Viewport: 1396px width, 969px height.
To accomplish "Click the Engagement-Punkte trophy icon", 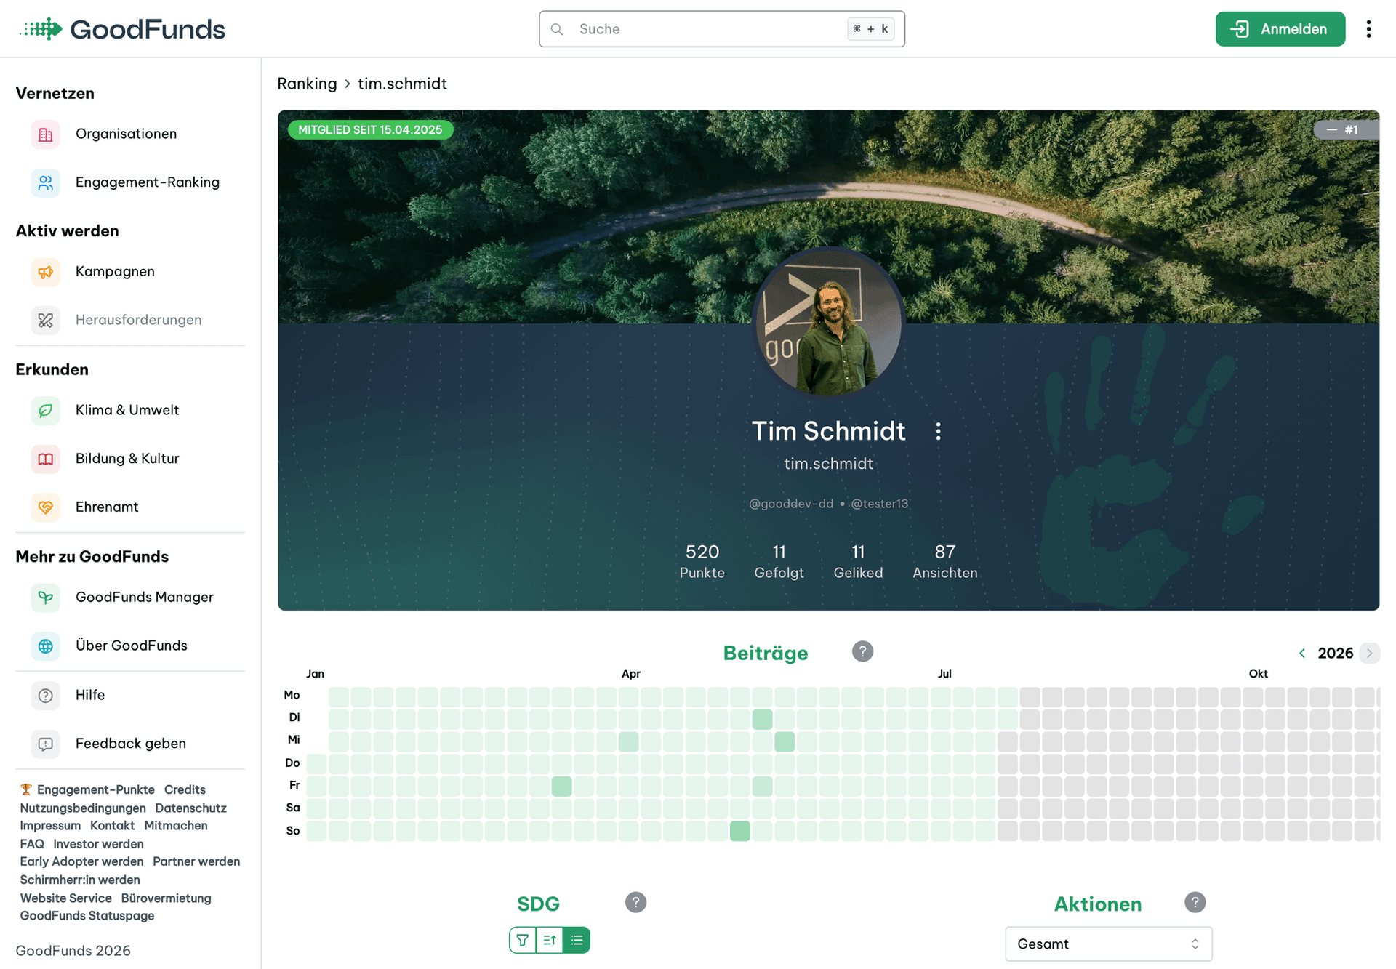I will [26, 789].
